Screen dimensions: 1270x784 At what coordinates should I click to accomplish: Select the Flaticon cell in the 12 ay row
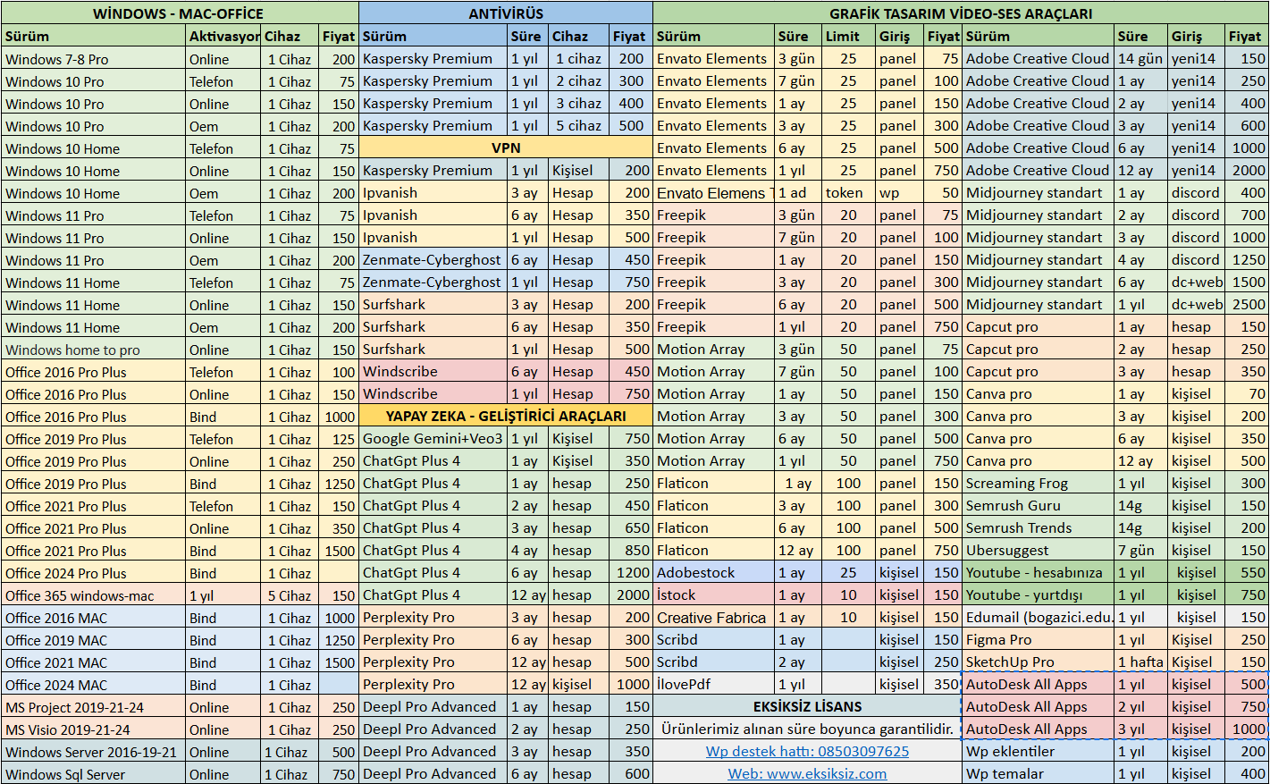click(715, 550)
